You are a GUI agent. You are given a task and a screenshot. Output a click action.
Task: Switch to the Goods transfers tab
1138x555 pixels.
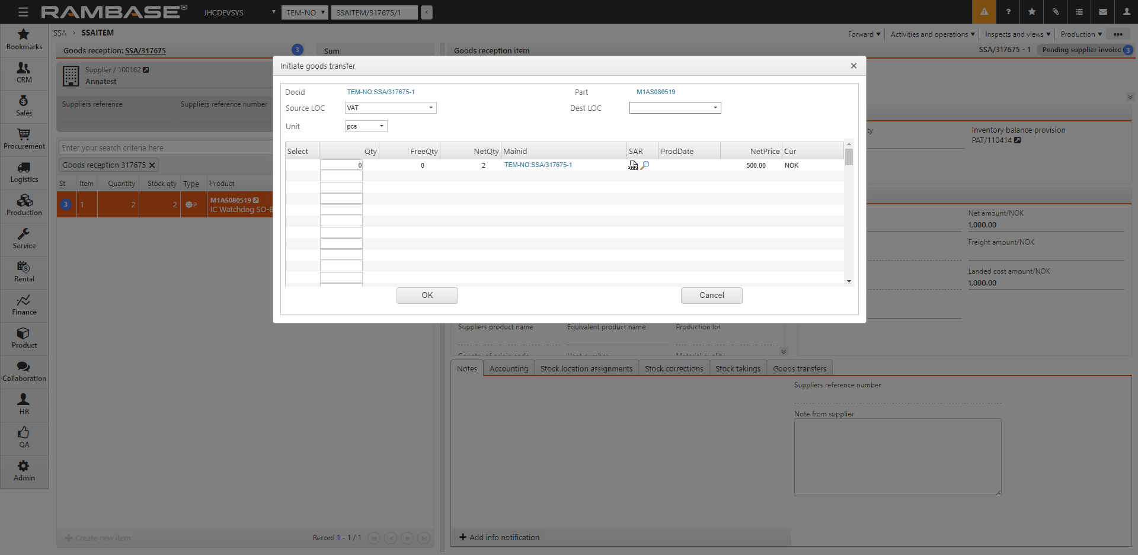799,368
